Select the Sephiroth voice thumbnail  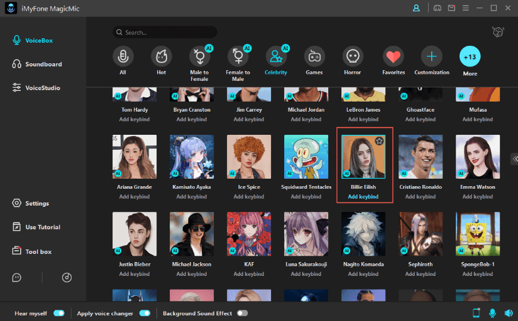tap(421, 234)
